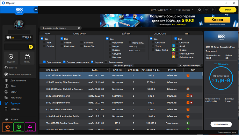Collapse the left sidebar with double-arrow icon
Viewport: 239px width, 135px height.
[x=36, y=10]
